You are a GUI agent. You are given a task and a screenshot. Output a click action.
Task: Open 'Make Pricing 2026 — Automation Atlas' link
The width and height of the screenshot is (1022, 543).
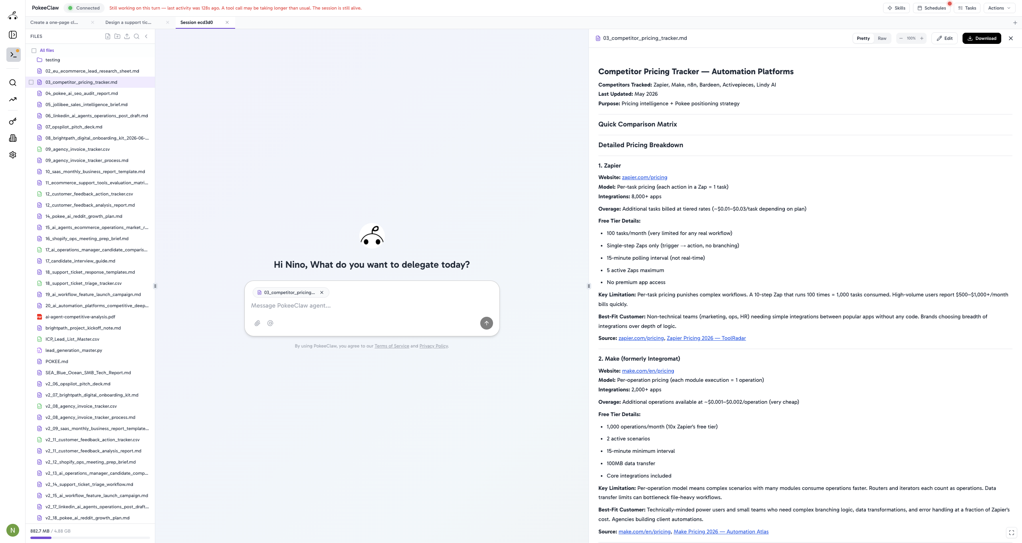point(721,531)
